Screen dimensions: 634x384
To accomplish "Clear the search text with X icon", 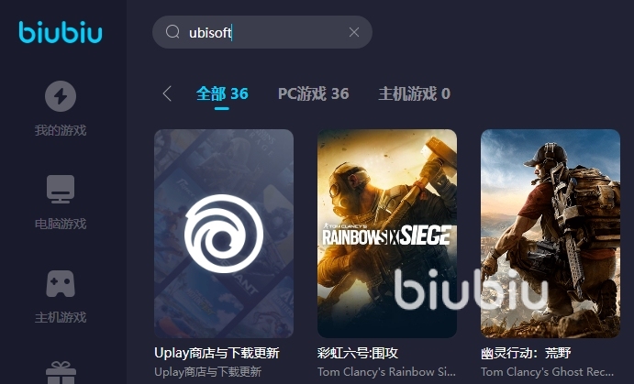I will tap(354, 32).
